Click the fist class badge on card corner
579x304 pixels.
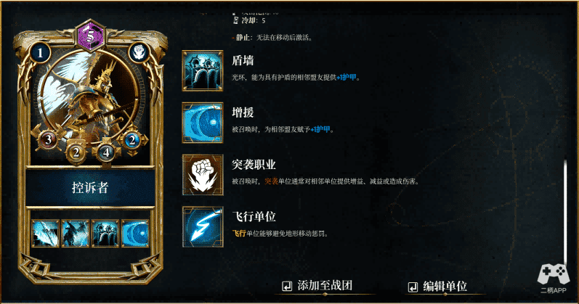pos(139,53)
